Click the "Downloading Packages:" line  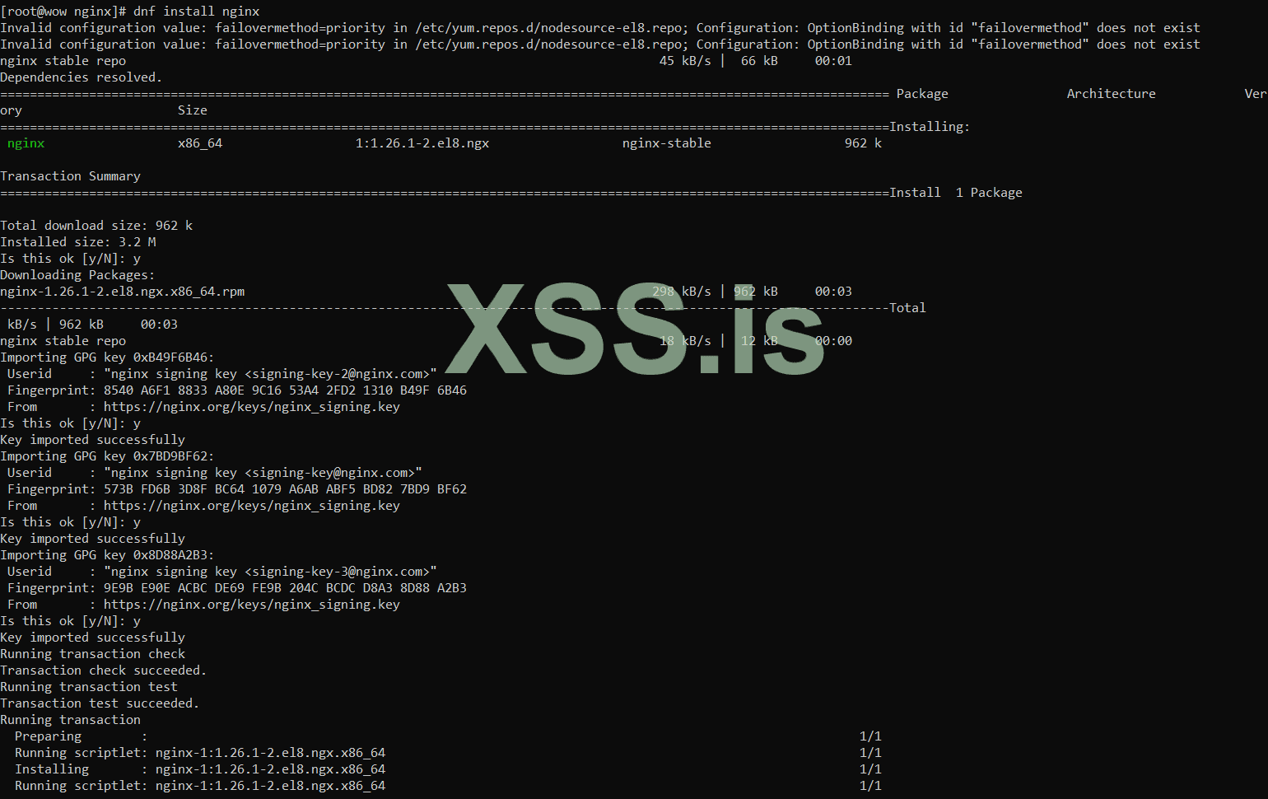coord(77,275)
